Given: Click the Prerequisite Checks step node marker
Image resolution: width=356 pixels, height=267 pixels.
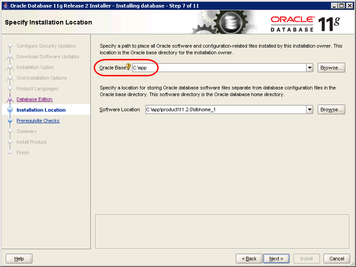Looking at the screenshot, I should point(10,121).
